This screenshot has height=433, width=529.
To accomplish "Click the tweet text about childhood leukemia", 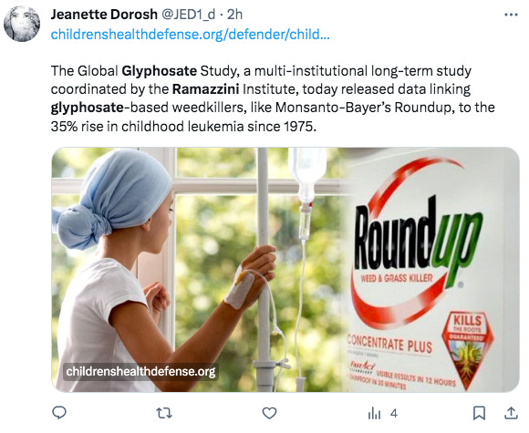I will (273, 98).
